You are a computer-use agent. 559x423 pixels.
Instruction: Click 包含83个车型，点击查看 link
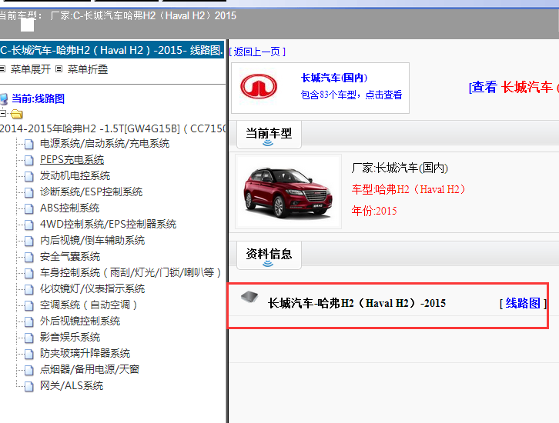[x=351, y=95]
